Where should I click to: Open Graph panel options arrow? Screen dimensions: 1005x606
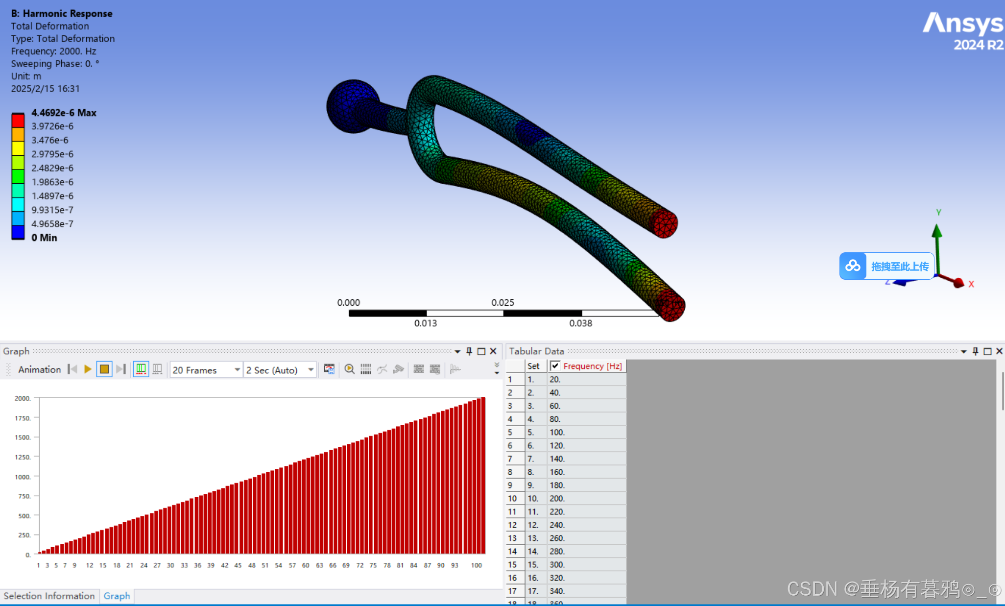[457, 351]
